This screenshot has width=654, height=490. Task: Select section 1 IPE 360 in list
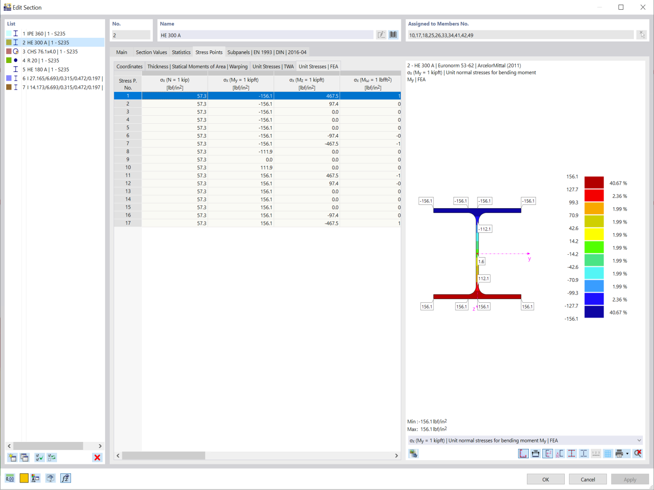coord(55,34)
